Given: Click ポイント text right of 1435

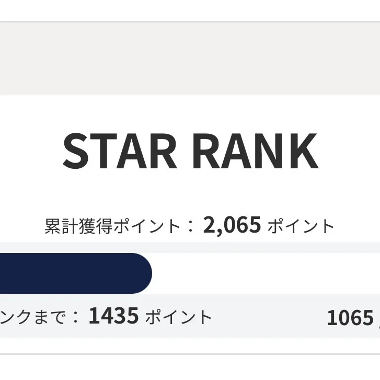Looking at the screenshot, I should (x=178, y=317).
